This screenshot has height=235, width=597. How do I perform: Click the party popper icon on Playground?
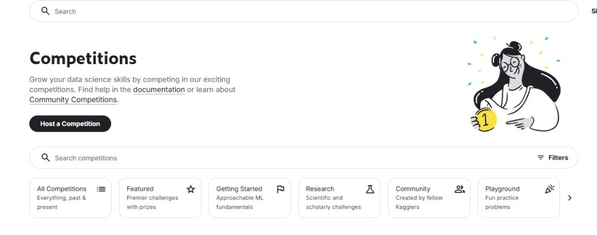[x=549, y=189]
